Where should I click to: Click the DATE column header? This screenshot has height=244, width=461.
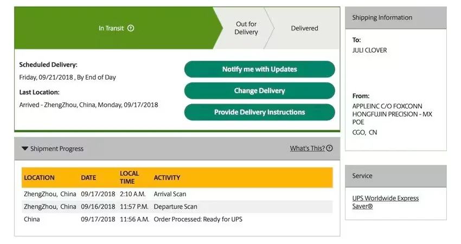pos(88,178)
